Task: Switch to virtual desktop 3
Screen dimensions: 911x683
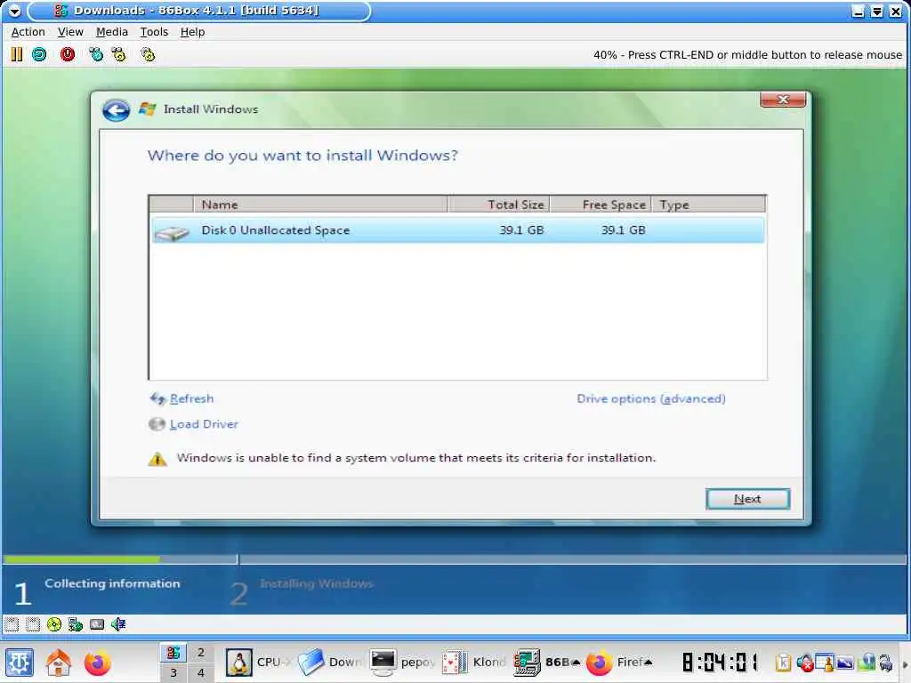Action: 173,672
